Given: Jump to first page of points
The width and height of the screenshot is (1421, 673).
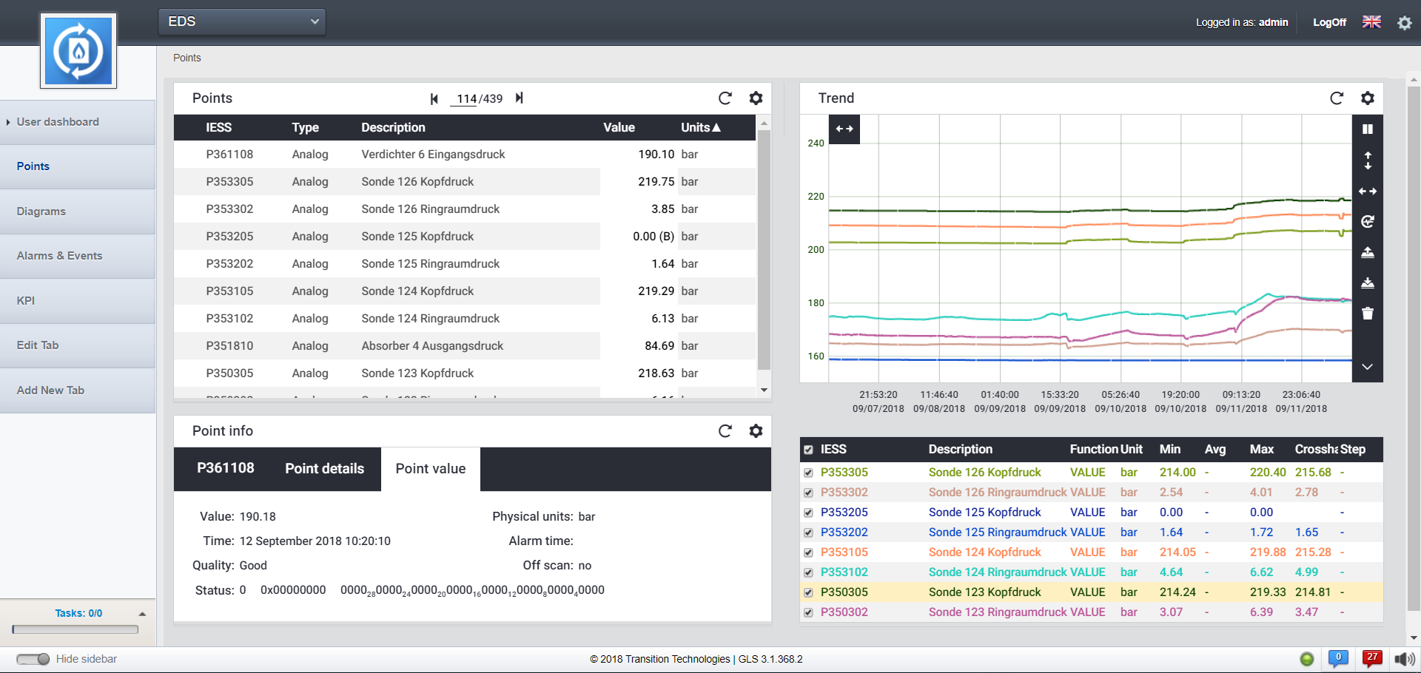Looking at the screenshot, I should coord(434,98).
